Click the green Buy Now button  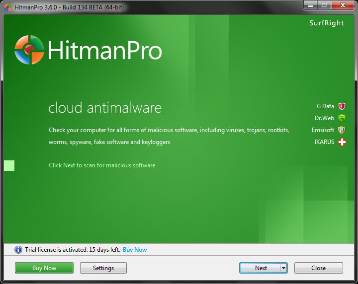point(44,268)
